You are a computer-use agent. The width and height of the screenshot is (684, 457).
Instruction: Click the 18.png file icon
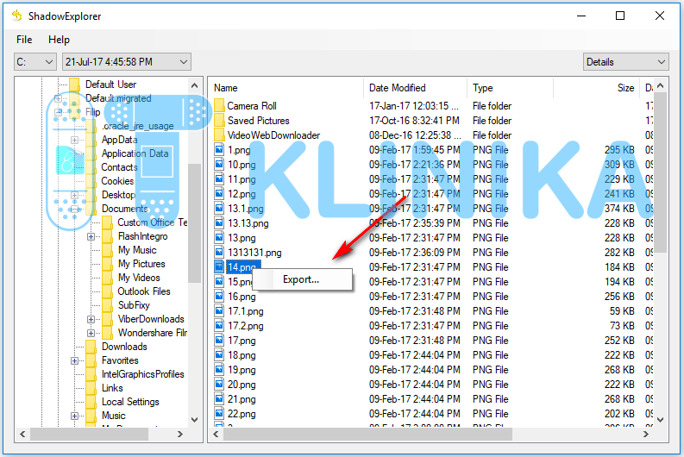[219, 355]
